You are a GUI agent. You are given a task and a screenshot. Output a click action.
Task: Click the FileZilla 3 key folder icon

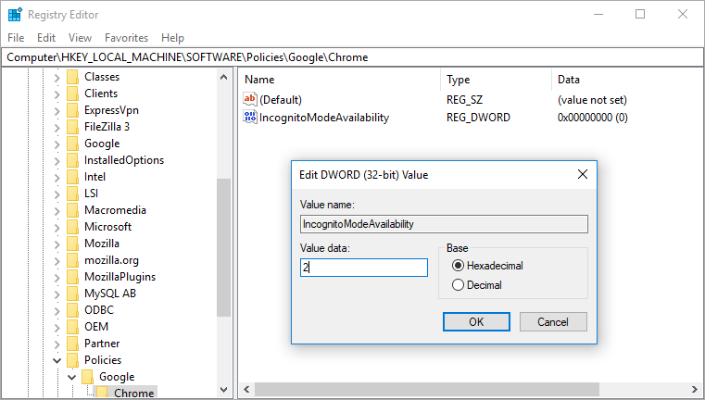pos(72,127)
